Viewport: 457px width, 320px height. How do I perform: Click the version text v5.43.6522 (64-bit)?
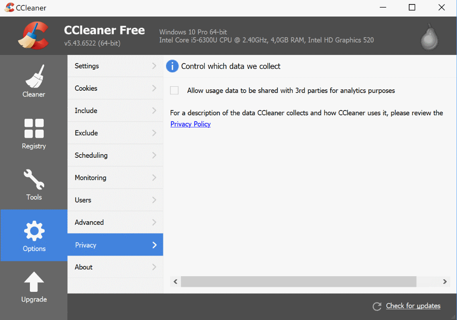92,43
